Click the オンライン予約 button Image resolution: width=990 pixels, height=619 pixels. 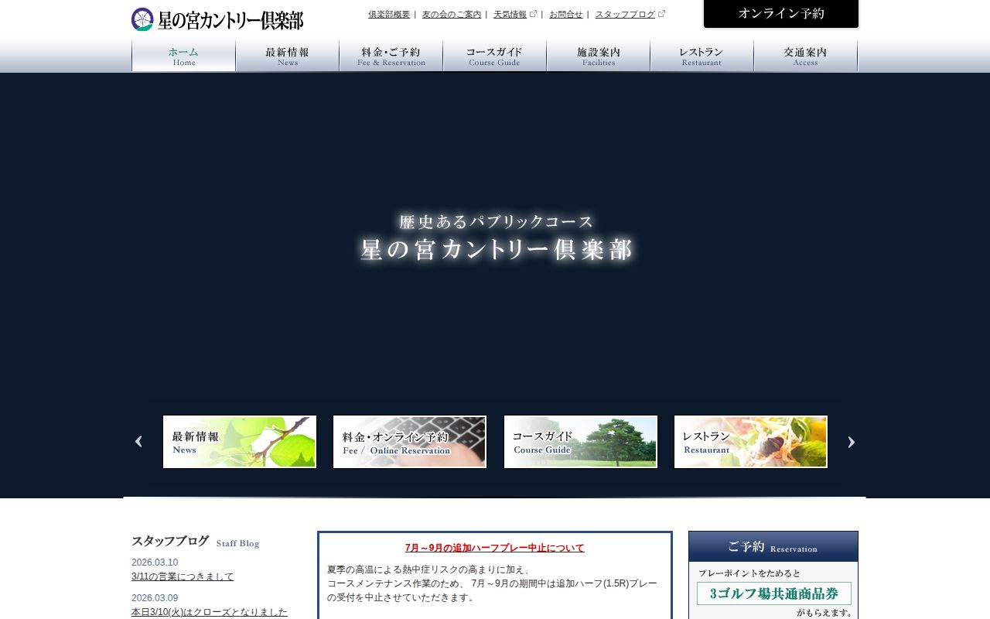click(x=781, y=14)
